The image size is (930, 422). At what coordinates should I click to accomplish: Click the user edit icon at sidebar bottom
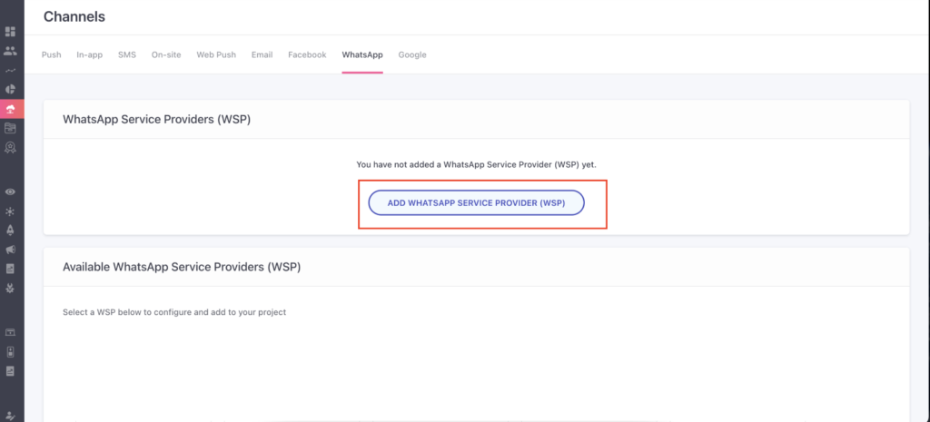pyautogui.click(x=10, y=416)
